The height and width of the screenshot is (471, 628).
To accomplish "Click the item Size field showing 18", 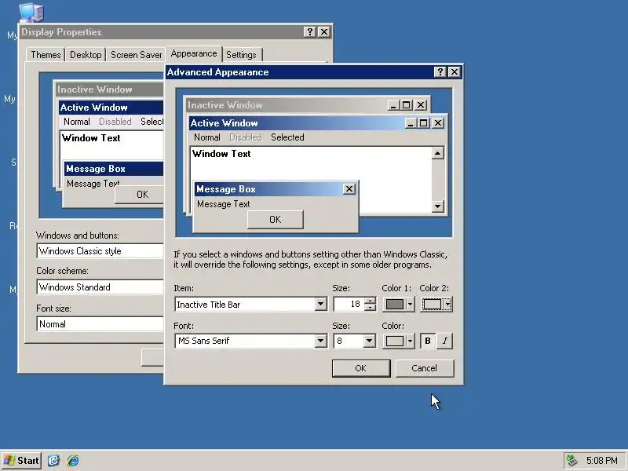I will (349, 305).
